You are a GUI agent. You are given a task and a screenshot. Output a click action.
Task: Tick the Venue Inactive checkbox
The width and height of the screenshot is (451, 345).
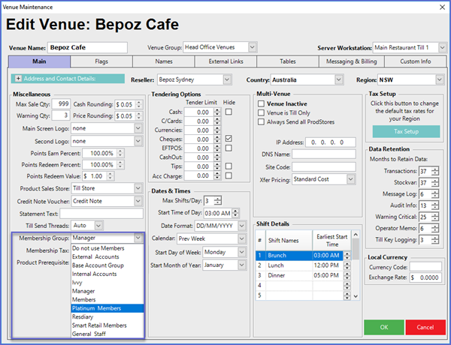[261, 103]
